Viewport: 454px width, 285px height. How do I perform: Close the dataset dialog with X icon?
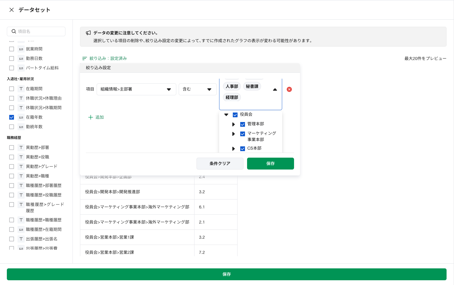click(12, 10)
